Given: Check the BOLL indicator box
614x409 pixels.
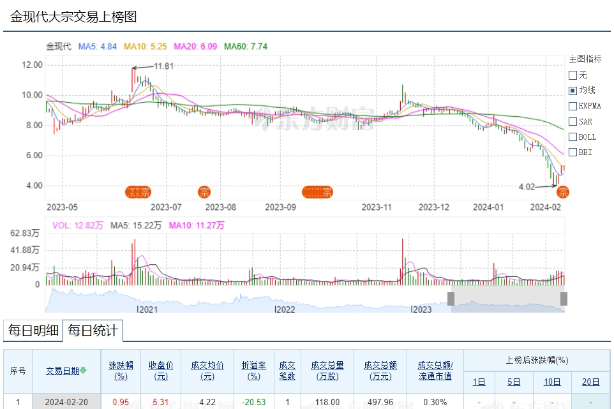Looking at the screenshot, I should coord(573,137).
